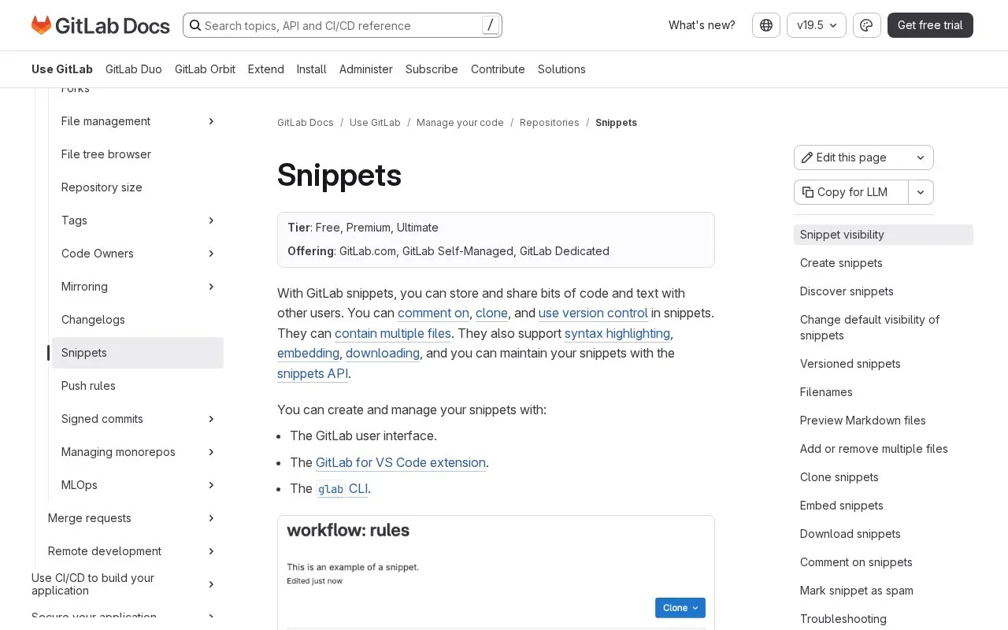The image size is (1008, 630).
Task: Click the Get free trial button
Action: [930, 25]
